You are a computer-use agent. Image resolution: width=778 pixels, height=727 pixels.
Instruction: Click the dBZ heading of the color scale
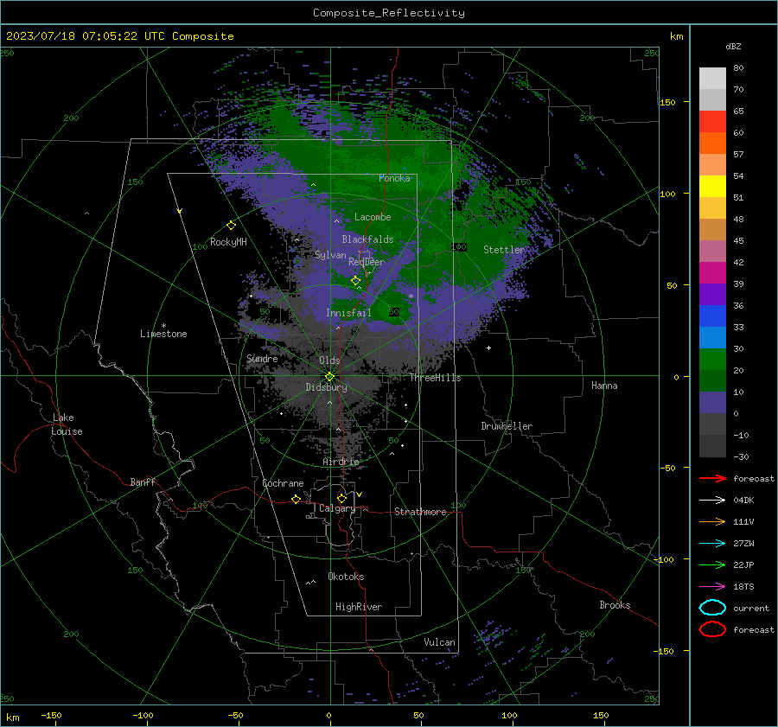[733, 46]
